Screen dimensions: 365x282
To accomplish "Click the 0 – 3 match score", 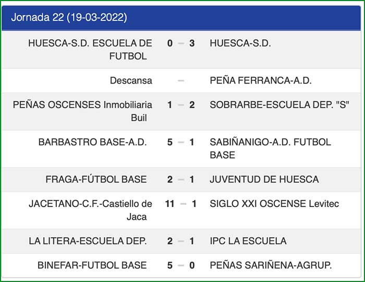I will pyautogui.click(x=181, y=43).
